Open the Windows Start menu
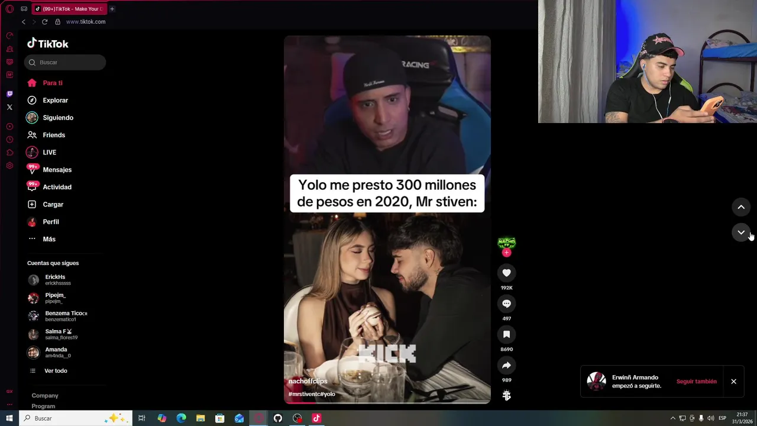The height and width of the screenshot is (426, 757). coord(9,418)
